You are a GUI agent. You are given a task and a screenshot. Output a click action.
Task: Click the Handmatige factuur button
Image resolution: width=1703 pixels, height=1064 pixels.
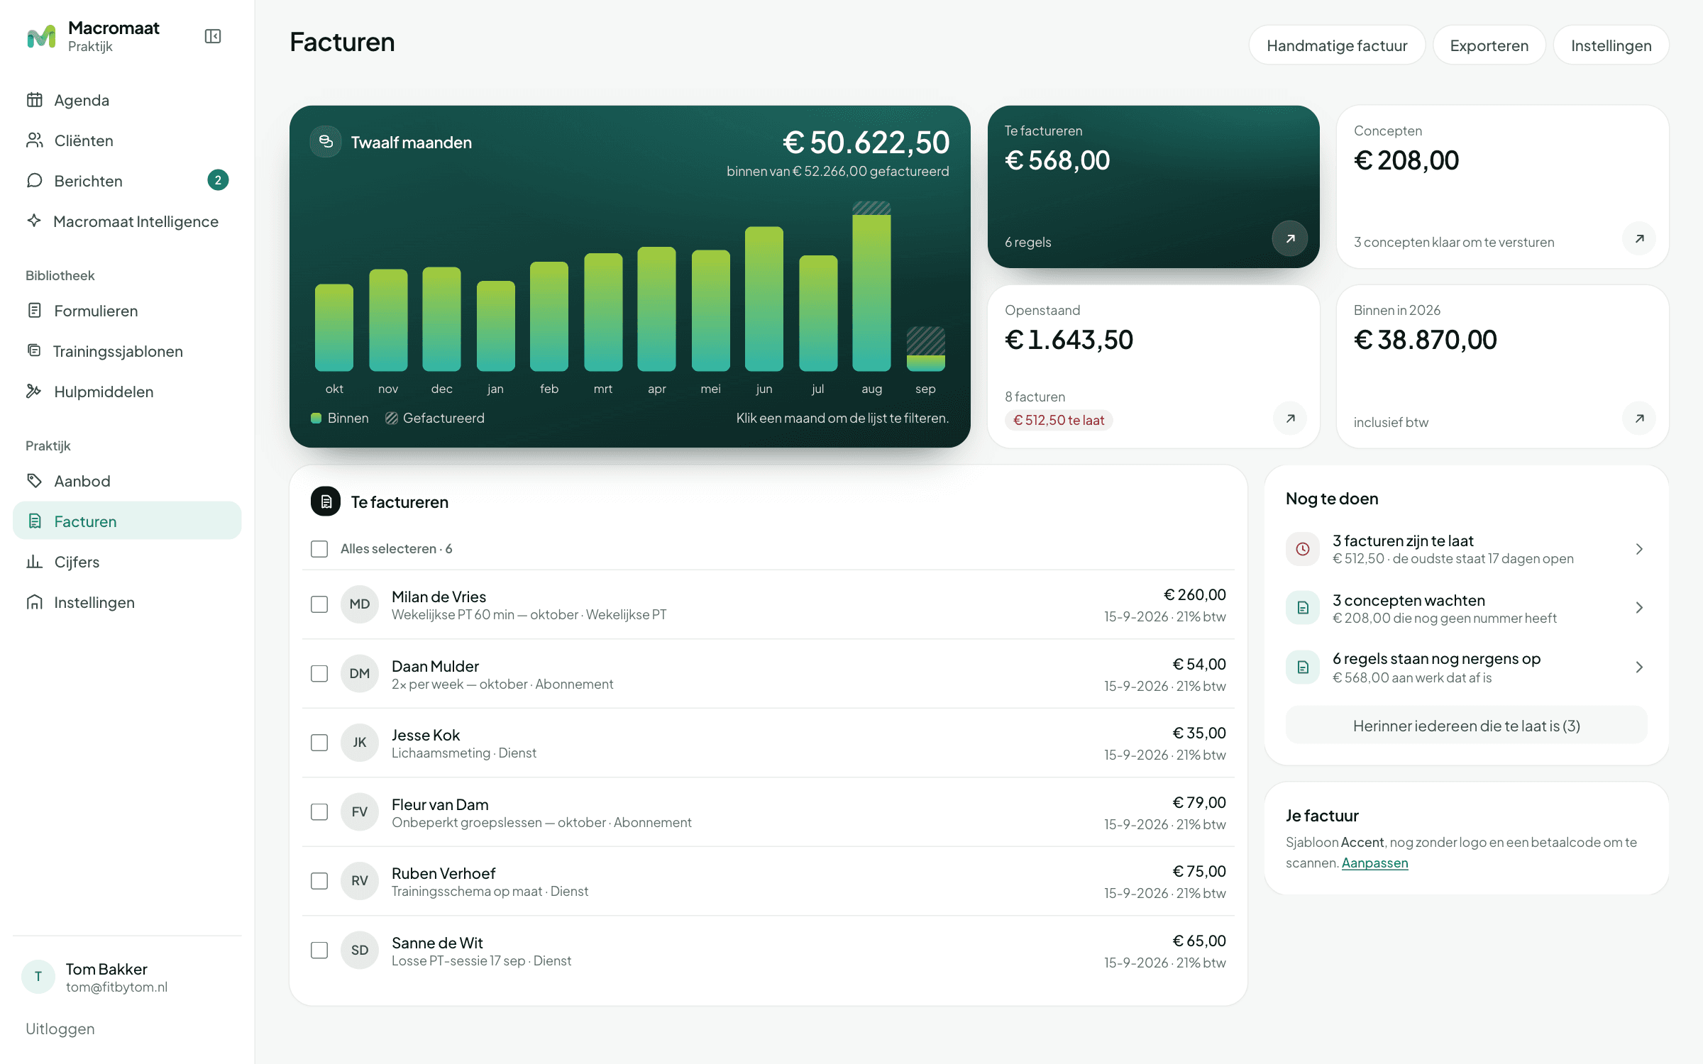[1337, 45]
